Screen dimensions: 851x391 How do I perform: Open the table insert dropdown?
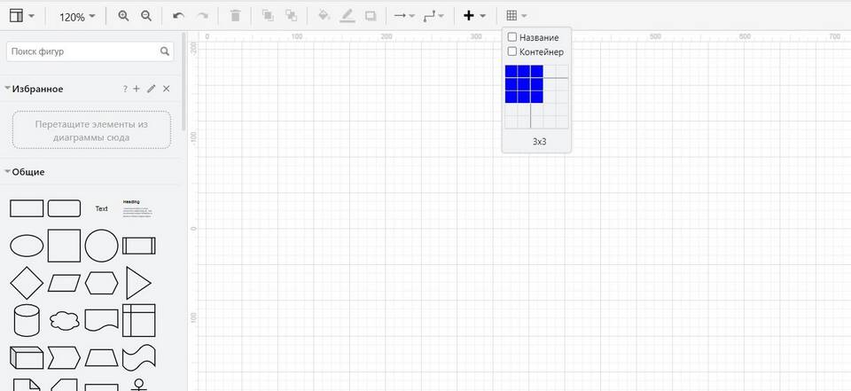pos(516,16)
